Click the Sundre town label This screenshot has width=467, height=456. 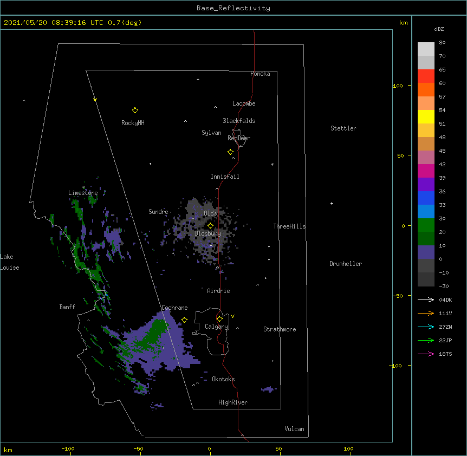click(x=158, y=212)
